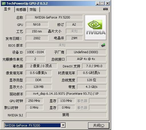Click the driver version field nv4_disp
The image size is (146, 130).
click(x=66, y=94)
